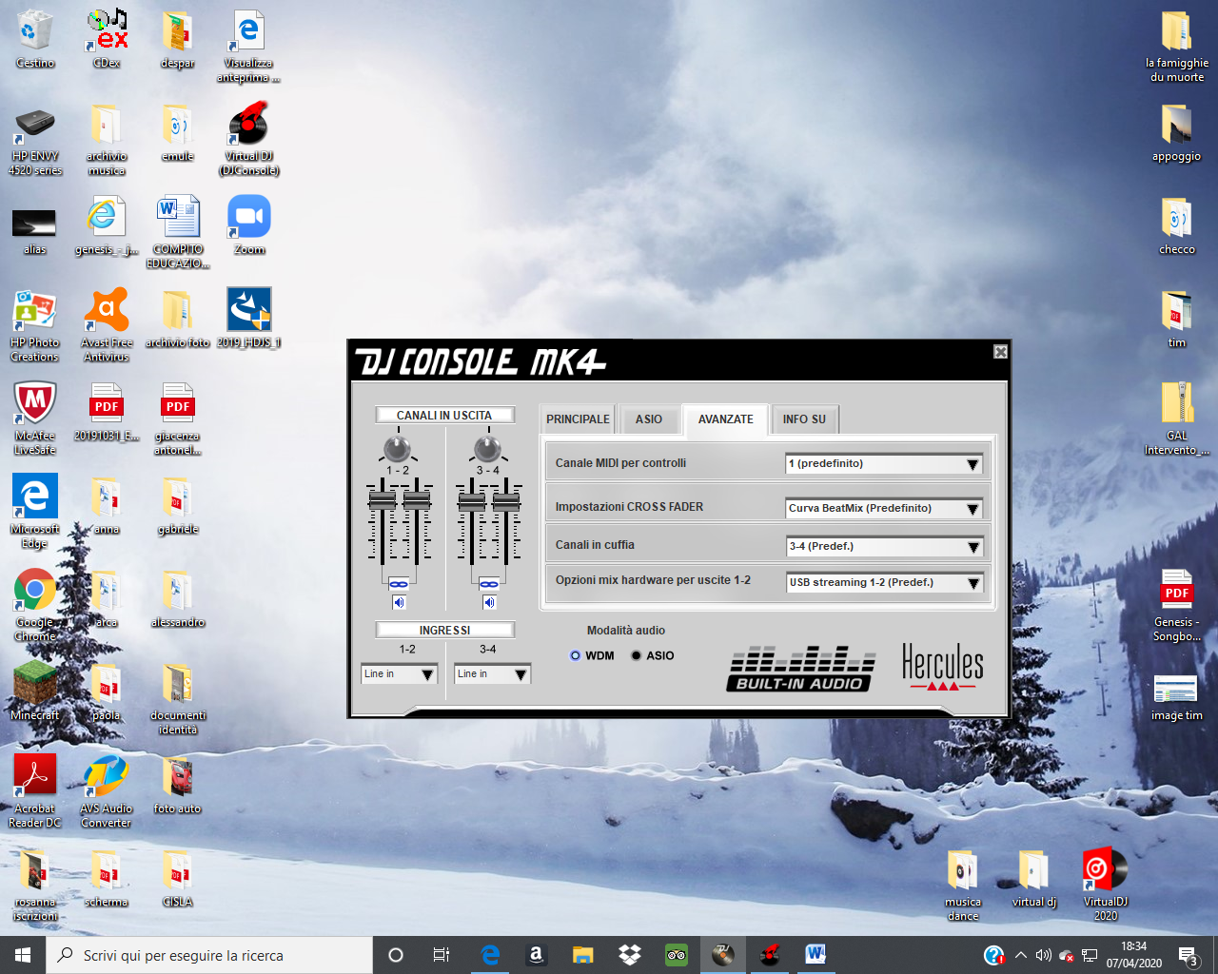1218x974 pixels.
Task: Click volume icon in system tray
Action: click(x=1043, y=955)
